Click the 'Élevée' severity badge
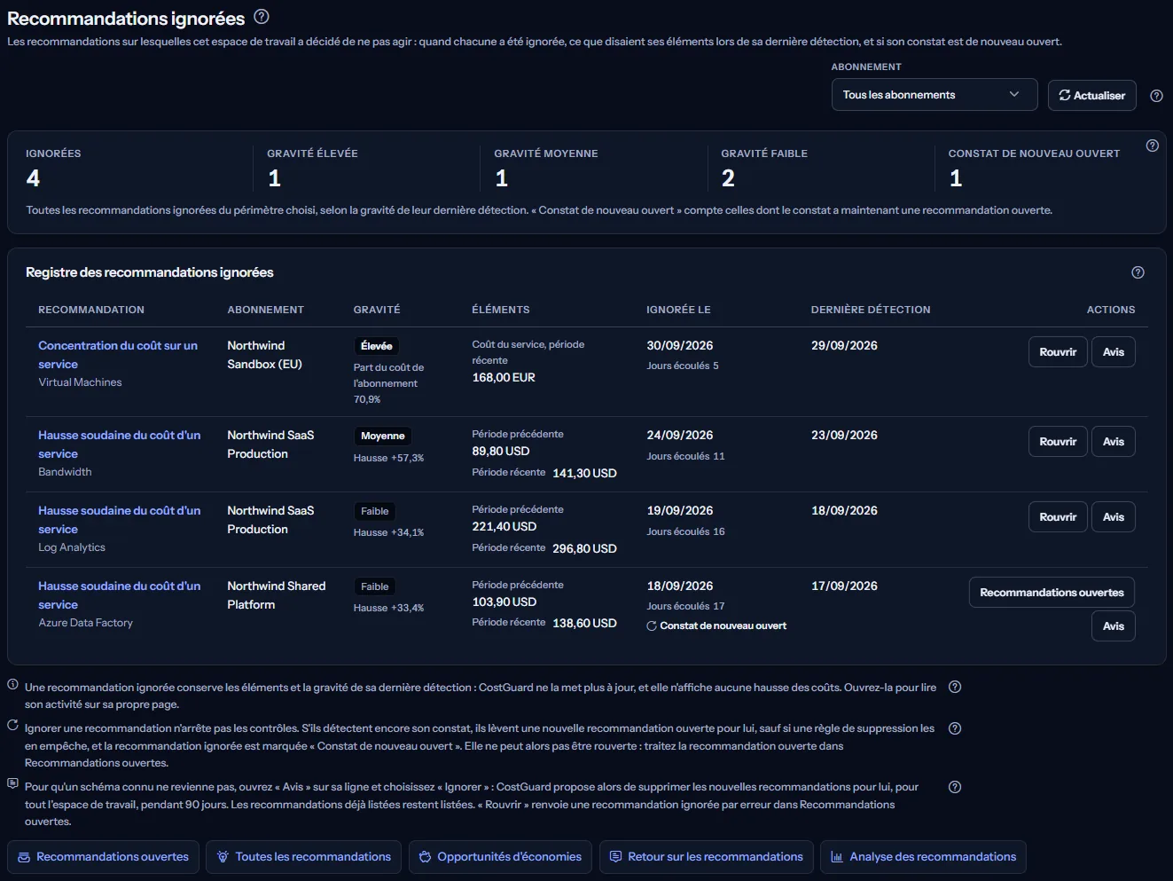1173x881 pixels. (377, 346)
